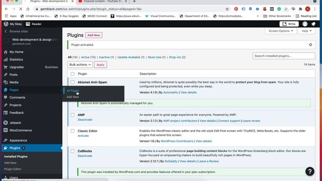Stop page loading with the X icon
This screenshot has height=181, width=322.
point(21,9)
